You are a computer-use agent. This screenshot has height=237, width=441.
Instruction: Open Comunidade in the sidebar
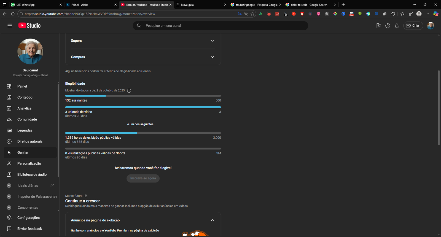pyautogui.click(x=30, y=119)
